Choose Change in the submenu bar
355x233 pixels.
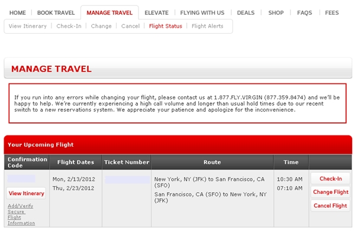101,26
